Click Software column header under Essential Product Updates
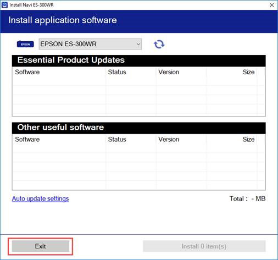The width and height of the screenshot is (278, 260). (x=27, y=72)
